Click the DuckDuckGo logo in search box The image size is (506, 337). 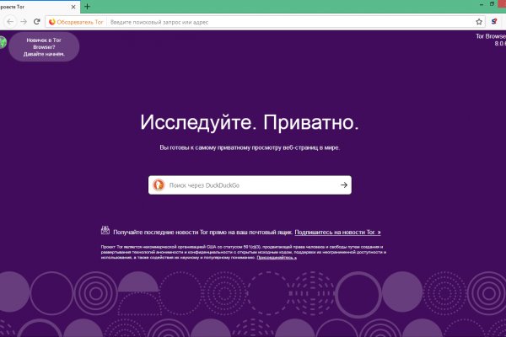158,185
